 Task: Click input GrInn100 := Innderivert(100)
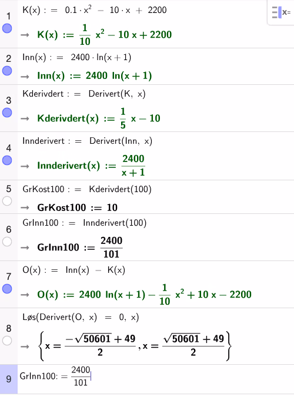click(85, 223)
